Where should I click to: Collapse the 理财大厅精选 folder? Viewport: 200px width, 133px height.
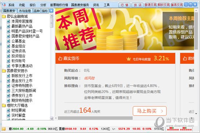pyautogui.click(x=4, y=105)
